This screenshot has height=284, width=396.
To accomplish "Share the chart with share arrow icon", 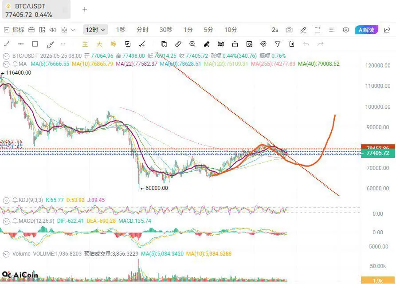I will tap(387, 30).
